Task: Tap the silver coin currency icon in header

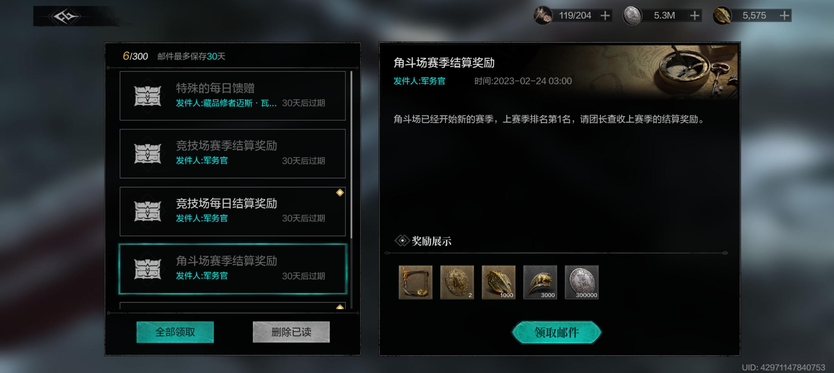Action: 632,16
